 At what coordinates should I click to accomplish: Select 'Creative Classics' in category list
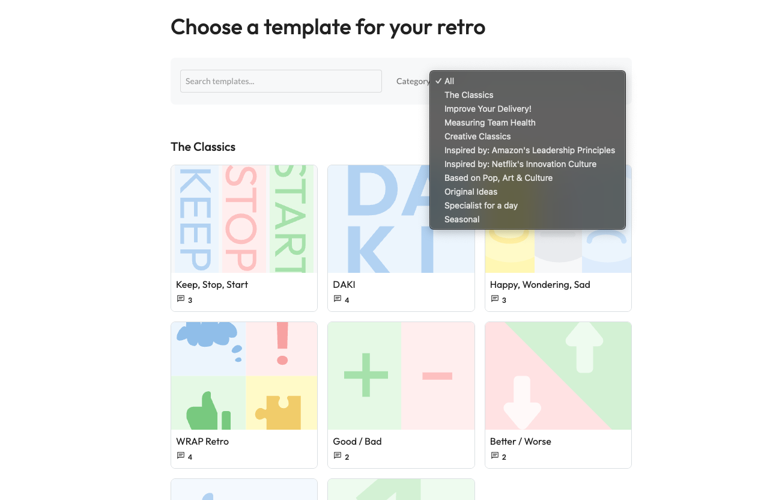pos(477,136)
